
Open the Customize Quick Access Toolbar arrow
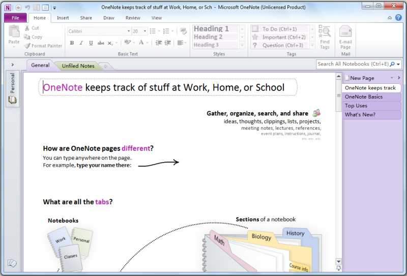[x=54, y=8]
